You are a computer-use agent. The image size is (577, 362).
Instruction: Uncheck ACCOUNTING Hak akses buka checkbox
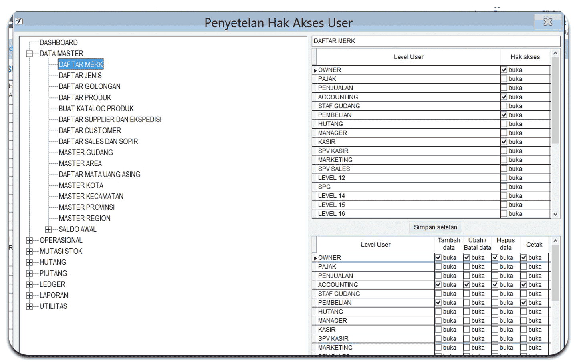coord(504,97)
